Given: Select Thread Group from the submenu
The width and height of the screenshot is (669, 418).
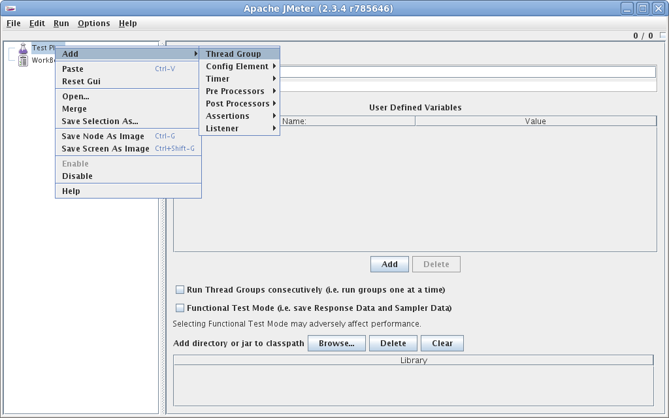Looking at the screenshot, I should tap(239, 54).
